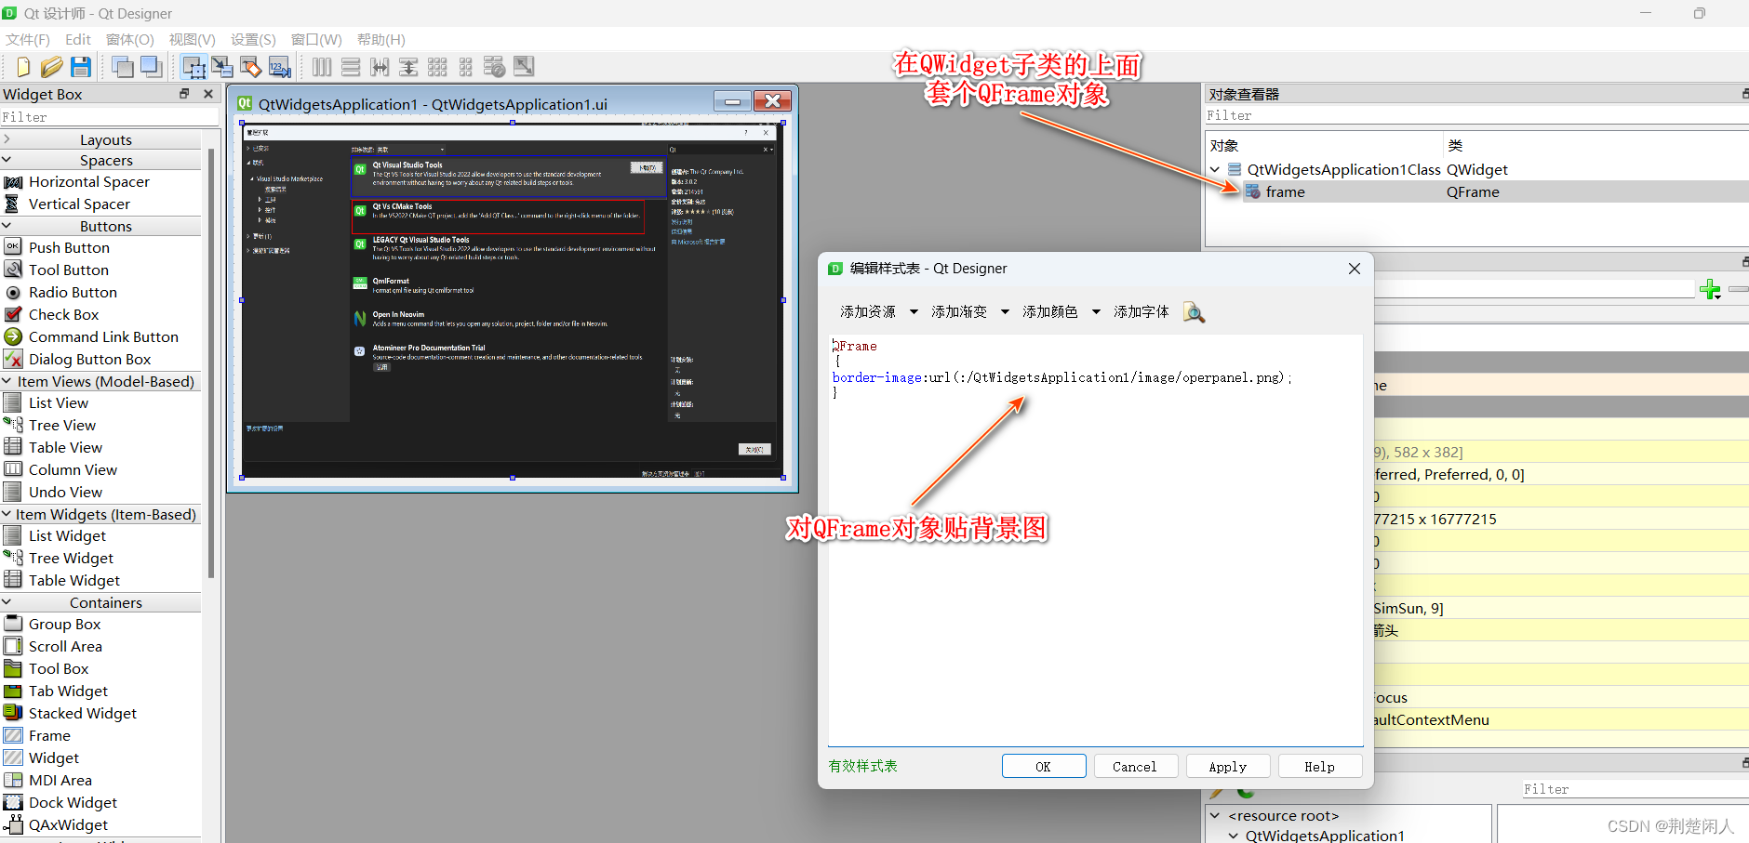Open 添加资源 dropdown arrow
The width and height of the screenshot is (1749, 843).
(914, 312)
